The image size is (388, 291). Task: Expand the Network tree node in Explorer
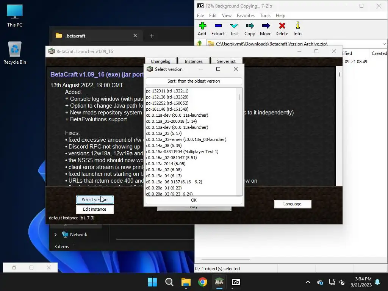(x=55, y=235)
